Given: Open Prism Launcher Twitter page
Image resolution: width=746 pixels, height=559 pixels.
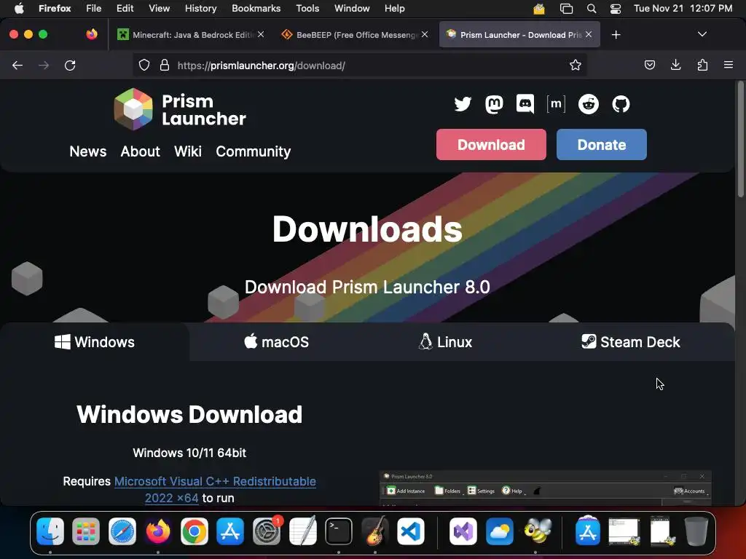Looking at the screenshot, I should pos(463,103).
